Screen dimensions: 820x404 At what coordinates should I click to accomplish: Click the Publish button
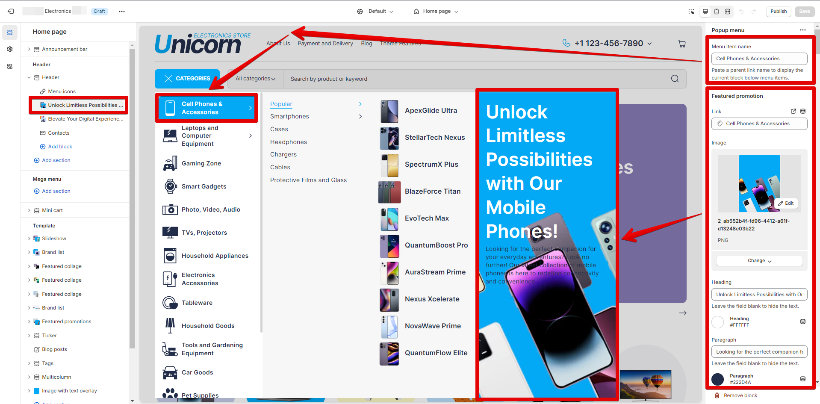point(779,12)
